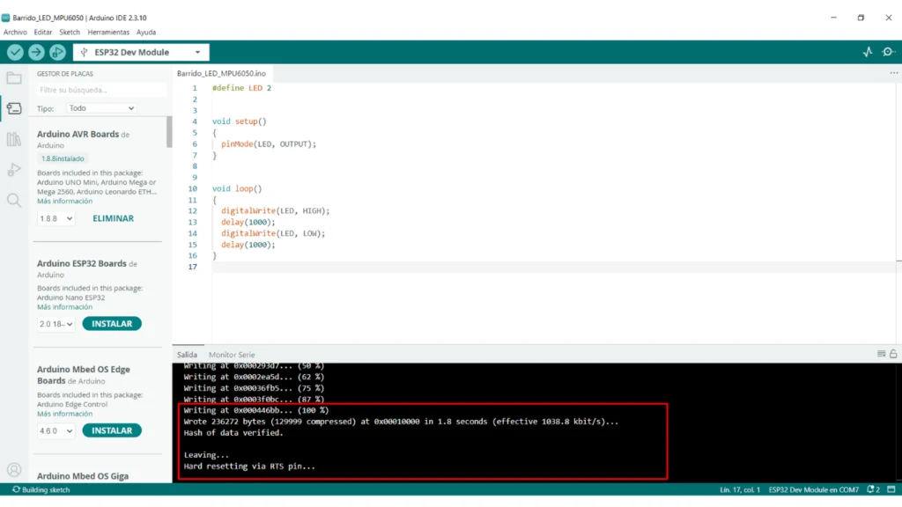This screenshot has height=507, width=902.
Task: Open the Serial Plotter icon
Action: point(868,52)
